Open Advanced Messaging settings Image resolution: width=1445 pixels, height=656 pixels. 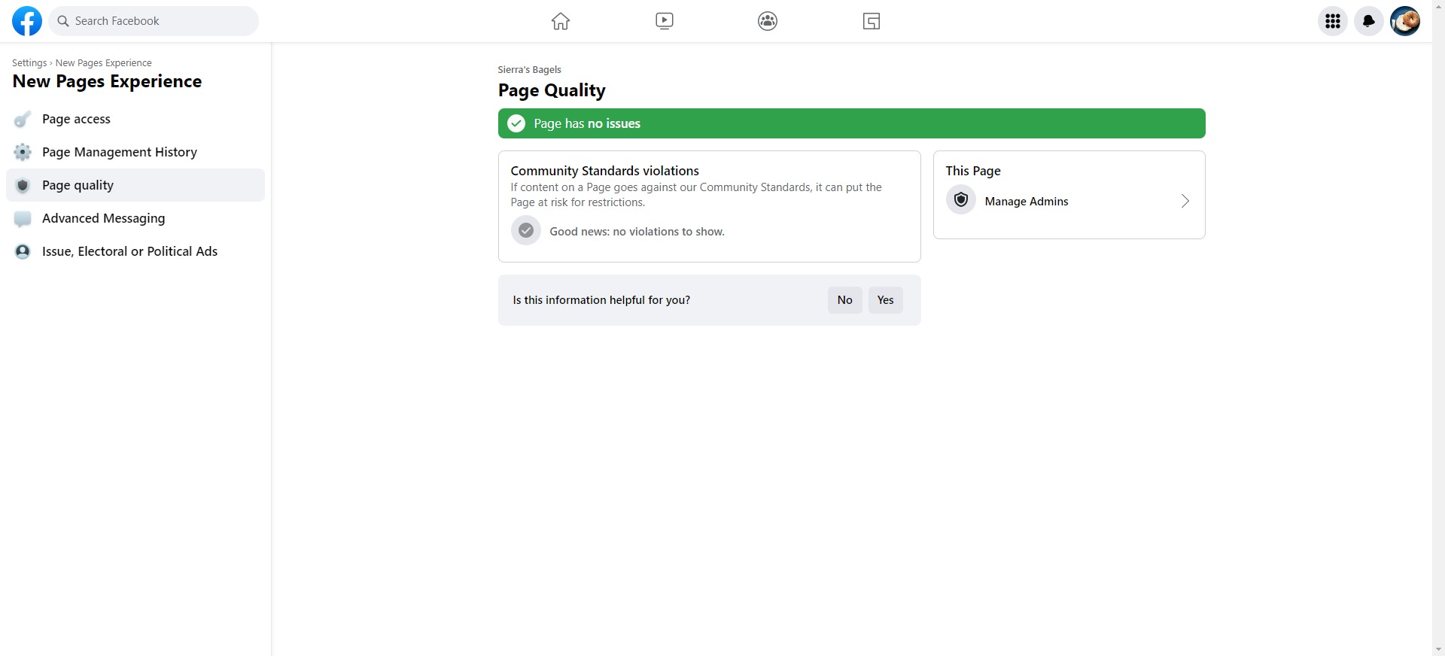(103, 218)
